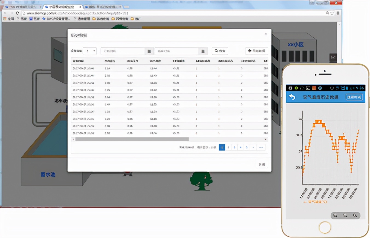Open the Chrome menu button
The width and height of the screenshot is (370, 238).
(x=338, y=13)
